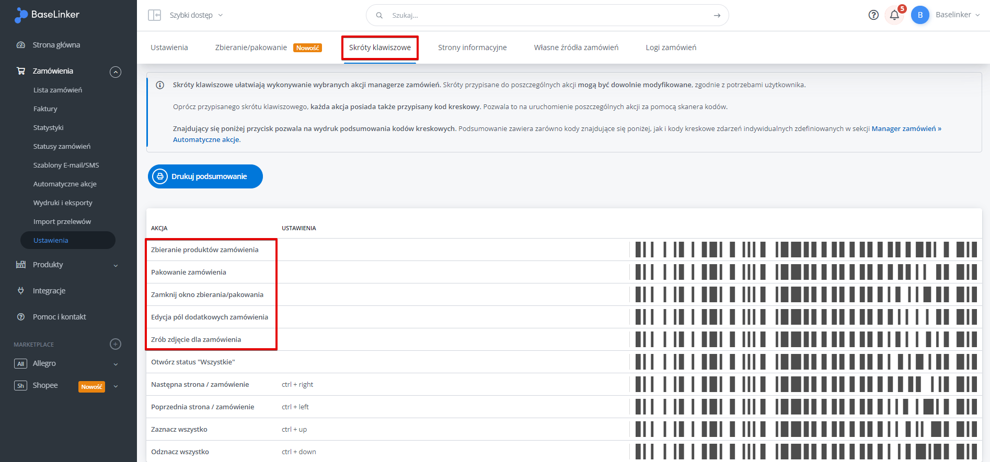Expand the Allegro menu
Image resolution: width=990 pixels, height=462 pixels.
(x=116, y=364)
